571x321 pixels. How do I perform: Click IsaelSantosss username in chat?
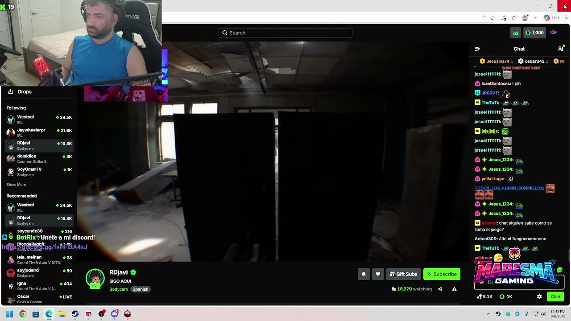(496, 83)
